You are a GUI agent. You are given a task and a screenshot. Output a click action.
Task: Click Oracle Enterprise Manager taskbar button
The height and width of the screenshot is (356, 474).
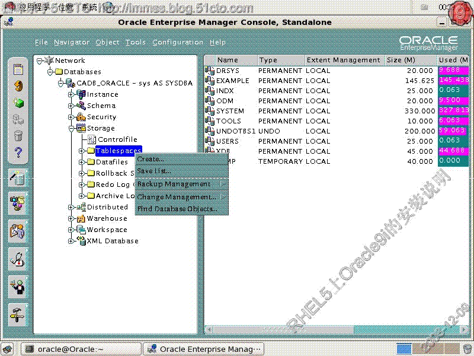[203, 349]
